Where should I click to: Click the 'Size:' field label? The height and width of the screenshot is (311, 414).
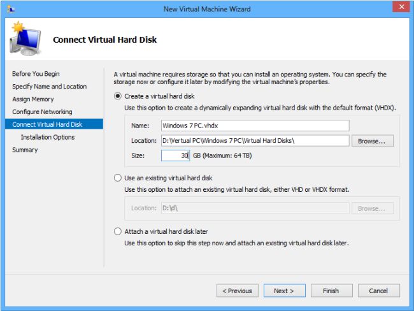pyautogui.click(x=138, y=155)
